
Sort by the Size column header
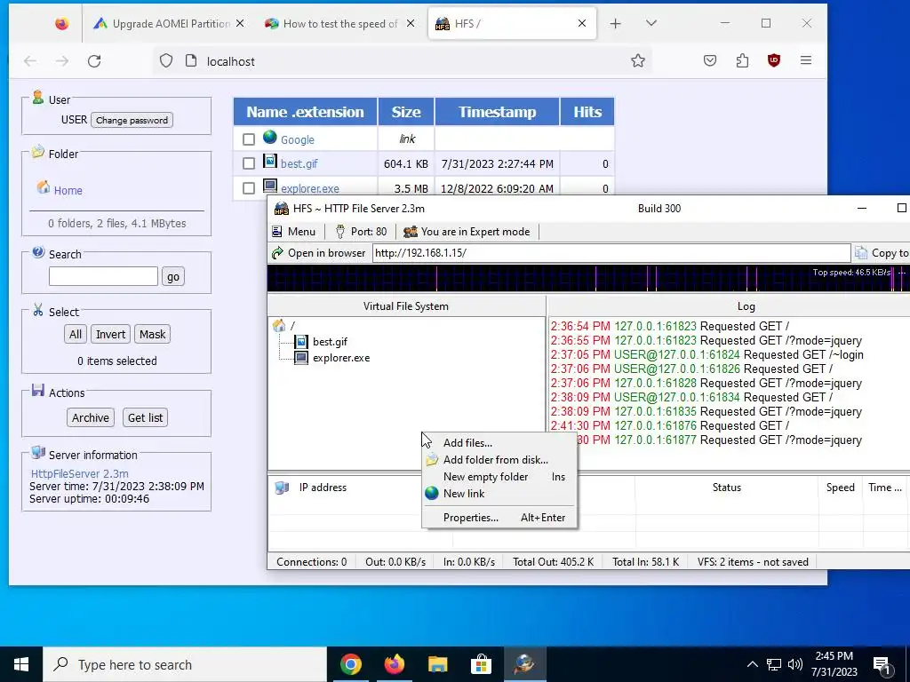pos(405,112)
